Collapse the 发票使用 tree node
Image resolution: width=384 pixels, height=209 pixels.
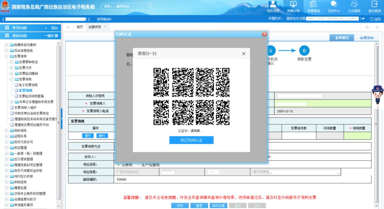pos(7,56)
